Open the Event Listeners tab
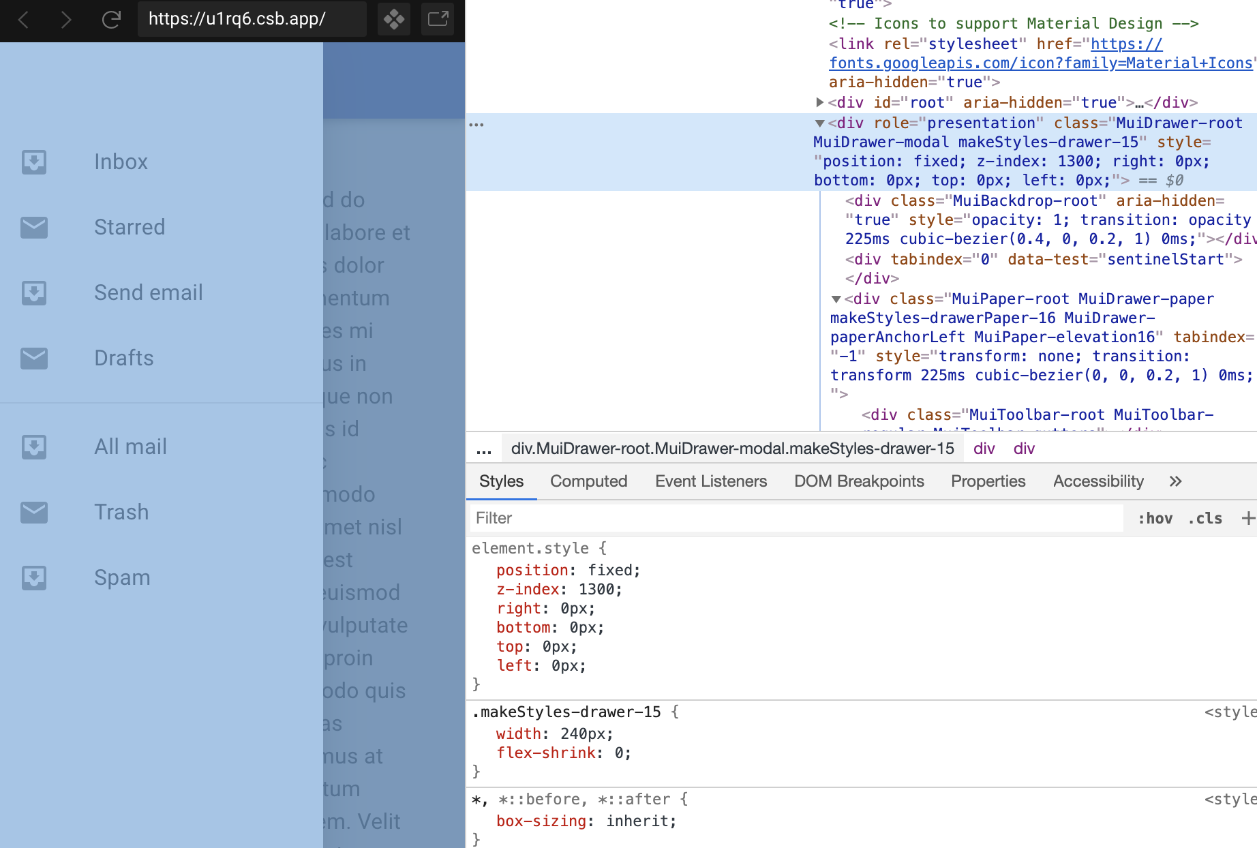 [x=710, y=481]
